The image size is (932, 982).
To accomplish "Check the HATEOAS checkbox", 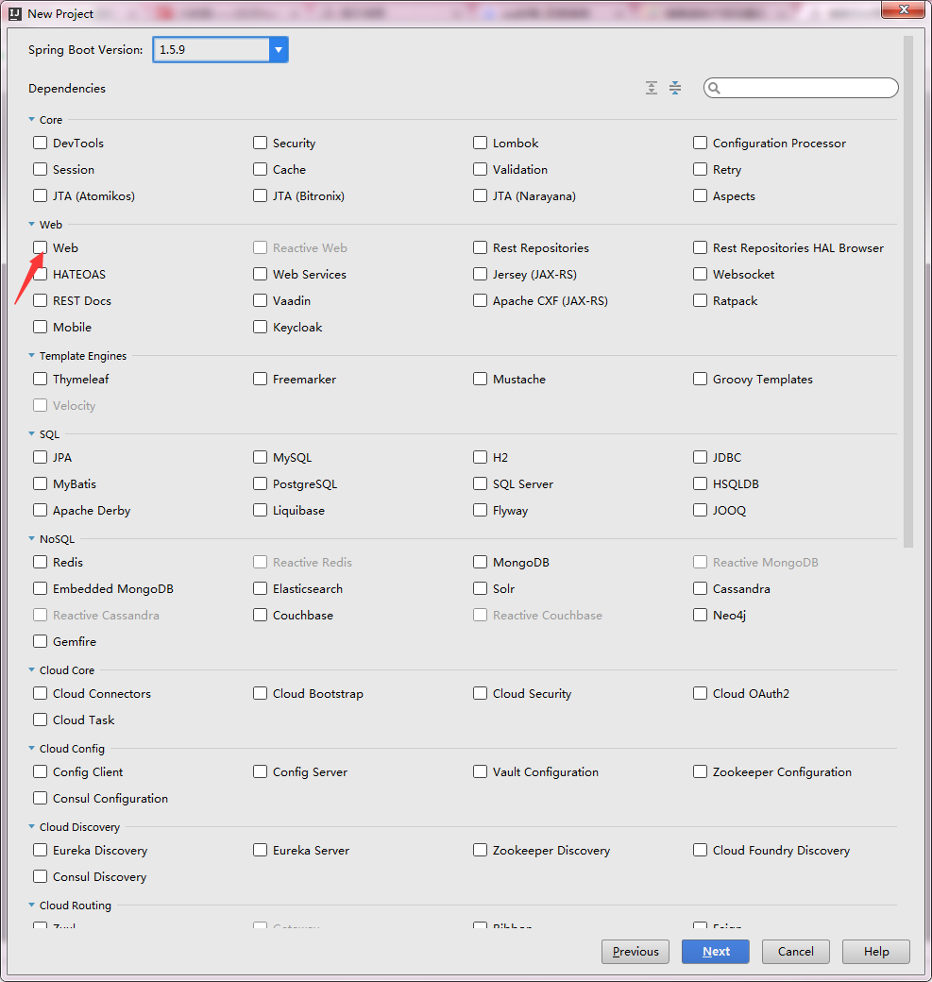I will pyautogui.click(x=40, y=274).
